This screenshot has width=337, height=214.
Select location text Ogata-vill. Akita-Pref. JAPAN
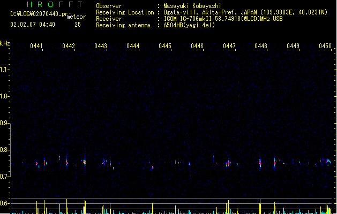(210, 12)
